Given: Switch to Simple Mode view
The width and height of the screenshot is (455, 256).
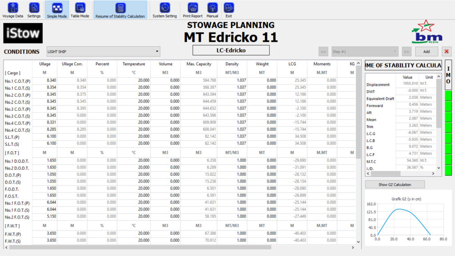Looking at the screenshot, I should coord(57,10).
